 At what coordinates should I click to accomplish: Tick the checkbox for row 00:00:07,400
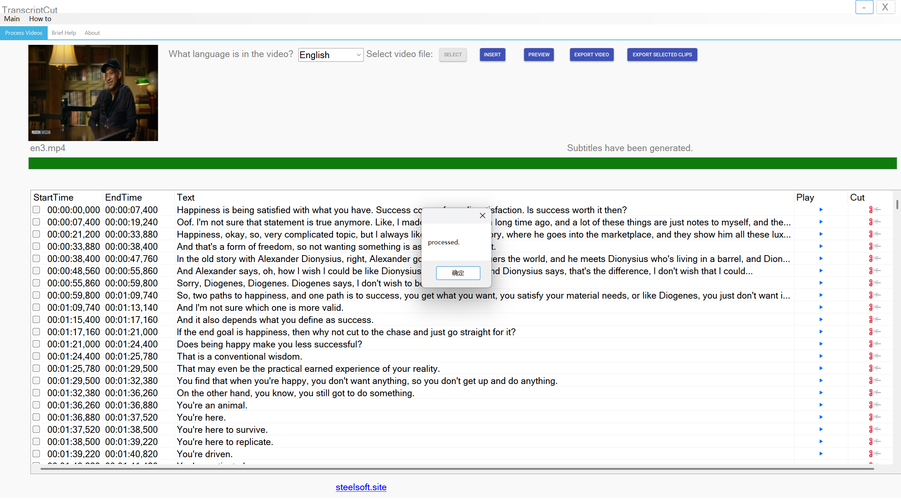click(36, 222)
